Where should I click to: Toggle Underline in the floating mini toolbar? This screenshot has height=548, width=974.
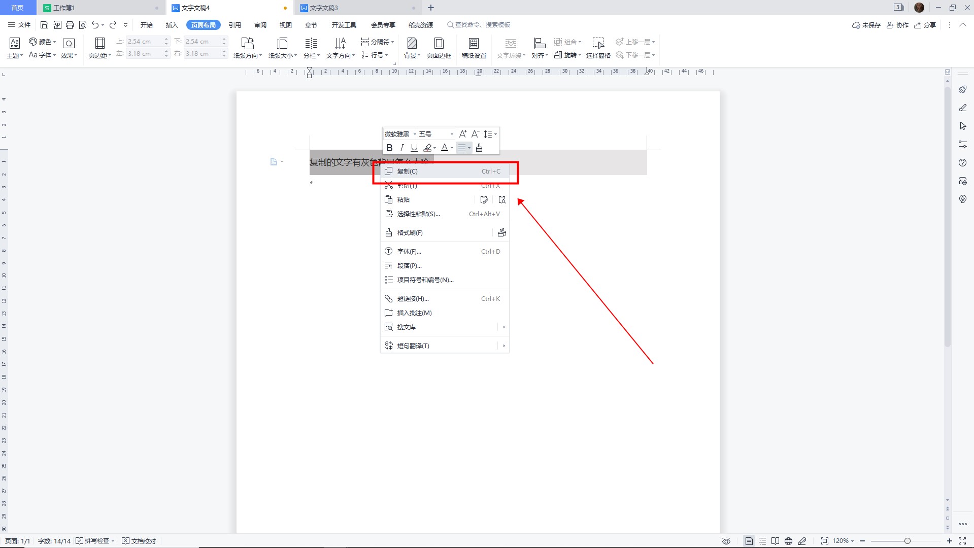(414, 148)
